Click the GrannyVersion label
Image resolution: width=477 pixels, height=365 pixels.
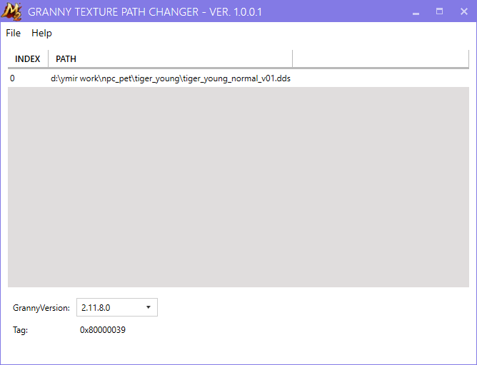pyautogui.click(x=41, y=308)
